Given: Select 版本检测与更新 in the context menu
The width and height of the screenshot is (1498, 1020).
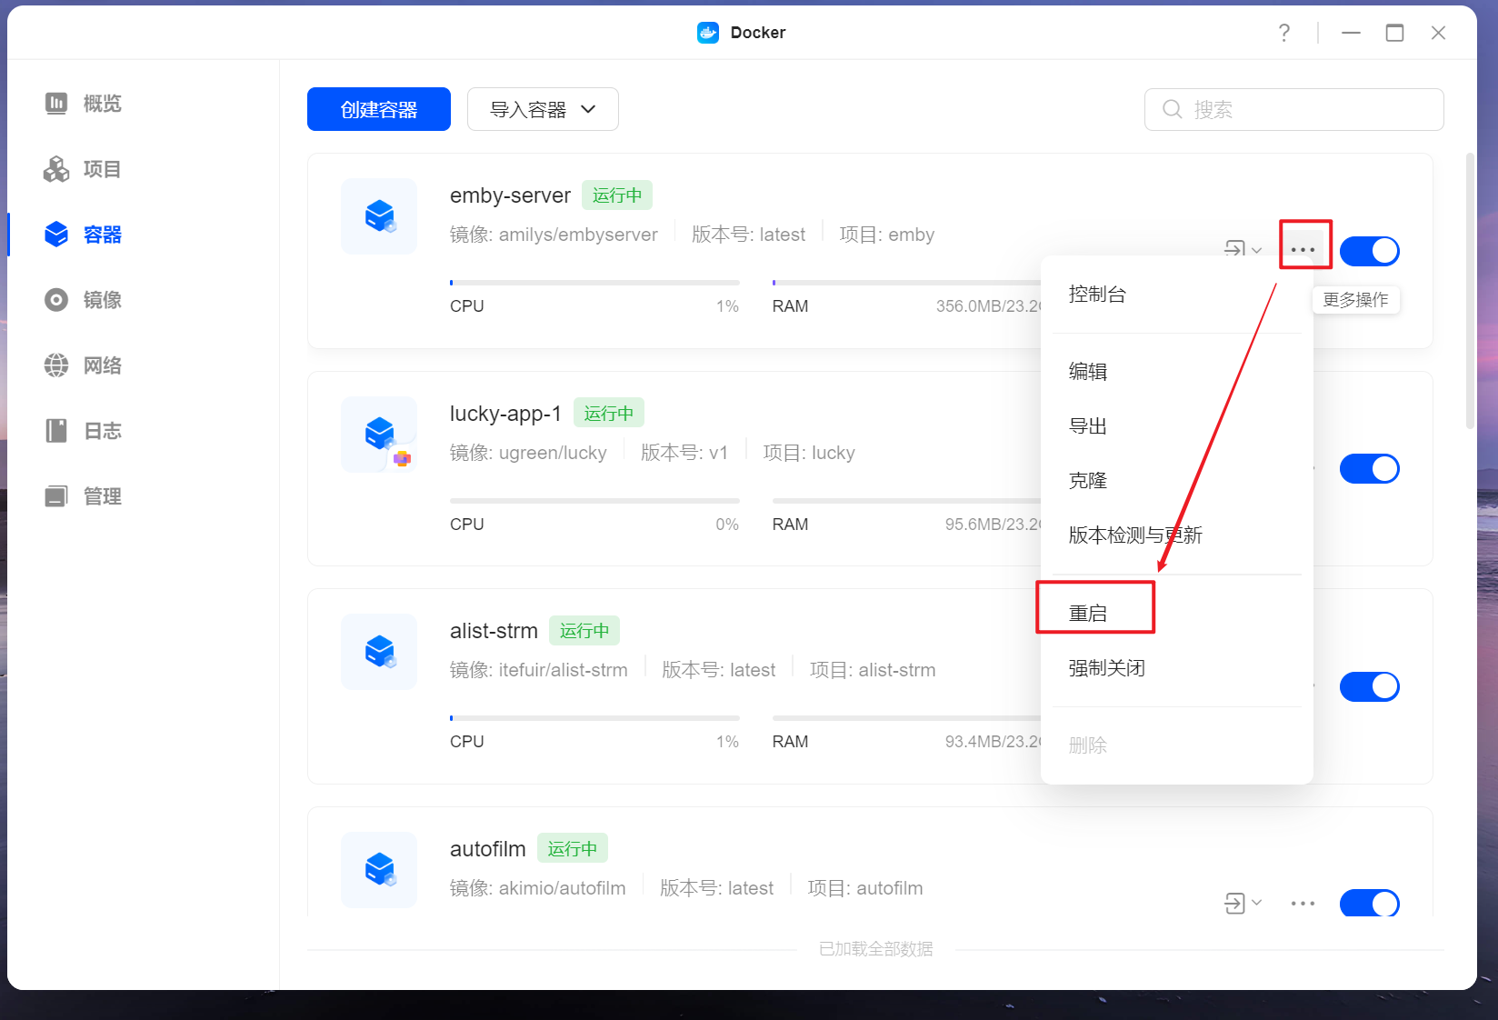Looking at the screenshot, I should point(1135,535).
